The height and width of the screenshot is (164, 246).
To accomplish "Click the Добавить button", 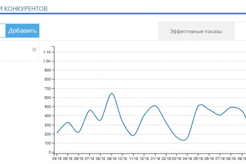I will 22,31.
